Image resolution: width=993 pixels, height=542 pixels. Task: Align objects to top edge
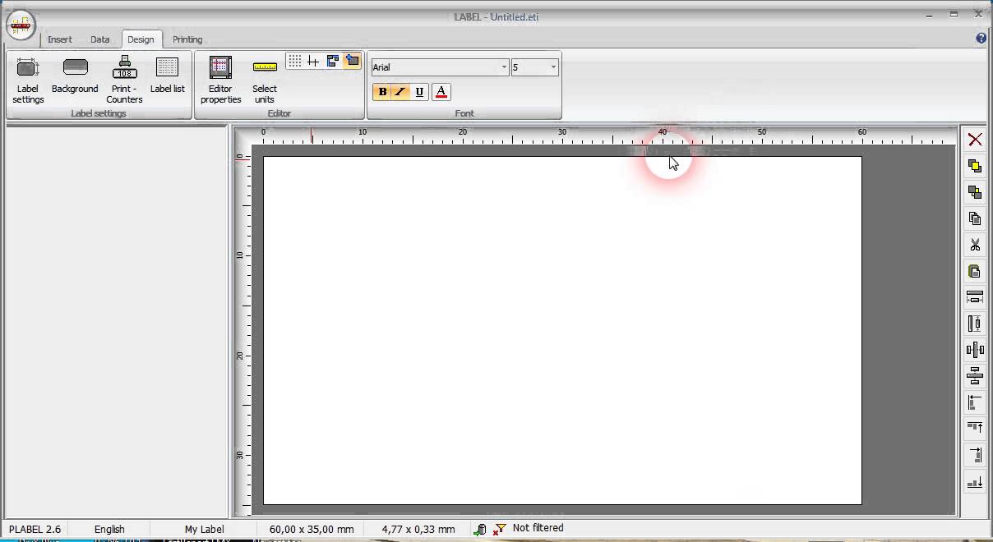pos(975,429)
